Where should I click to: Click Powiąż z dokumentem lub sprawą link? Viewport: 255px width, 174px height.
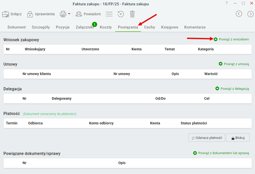pyautogui.click(x=224, y=153)
